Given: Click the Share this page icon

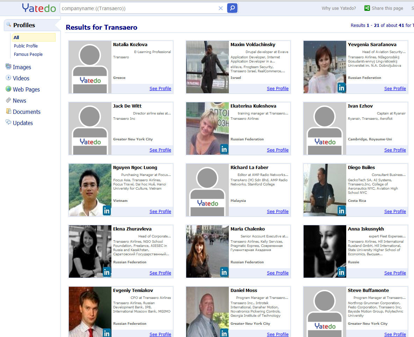Looking at the screenshot, I should 367,8.
